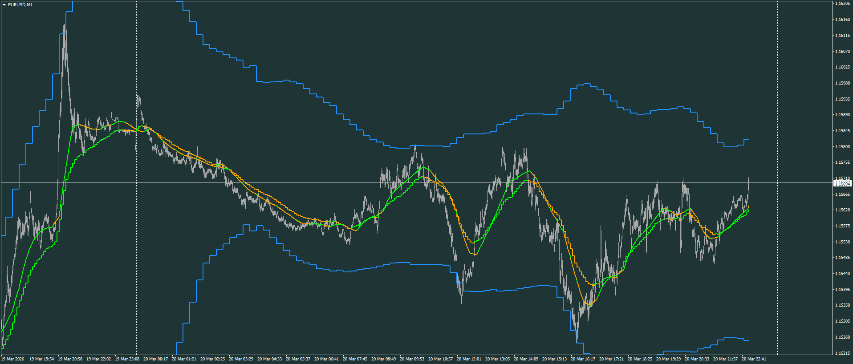Click the 20 Mar 12:01 time label
Screen dimensions: 853x364
click(469, 359)
